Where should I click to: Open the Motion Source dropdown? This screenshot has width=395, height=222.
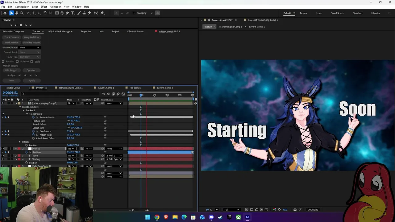coord(30,47)
